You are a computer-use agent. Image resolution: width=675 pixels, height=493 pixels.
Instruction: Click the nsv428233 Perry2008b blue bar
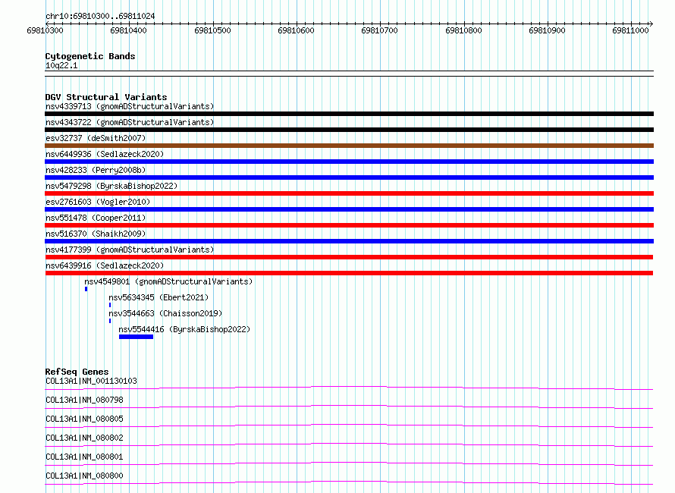pos(349,177)
